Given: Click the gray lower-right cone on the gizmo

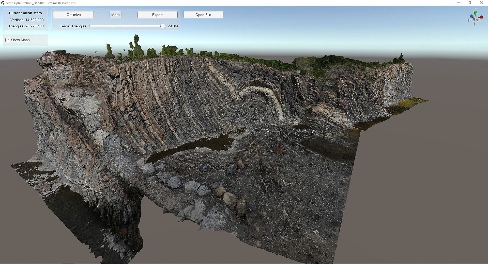Looking at the screenshot, I should pyautogui.click(x=479, y=21).
